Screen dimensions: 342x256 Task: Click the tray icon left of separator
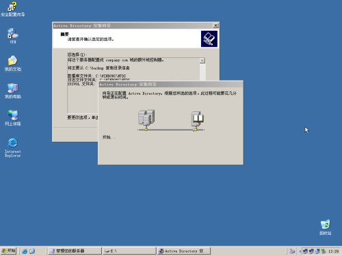292,251
